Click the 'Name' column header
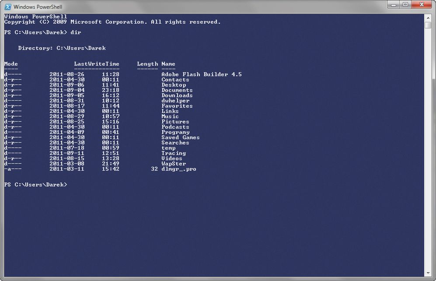436x281 pixels. tap(168, 64)
